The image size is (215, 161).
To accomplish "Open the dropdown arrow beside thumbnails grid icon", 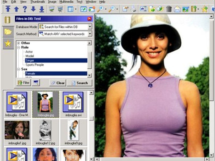I will coord(75,9).
